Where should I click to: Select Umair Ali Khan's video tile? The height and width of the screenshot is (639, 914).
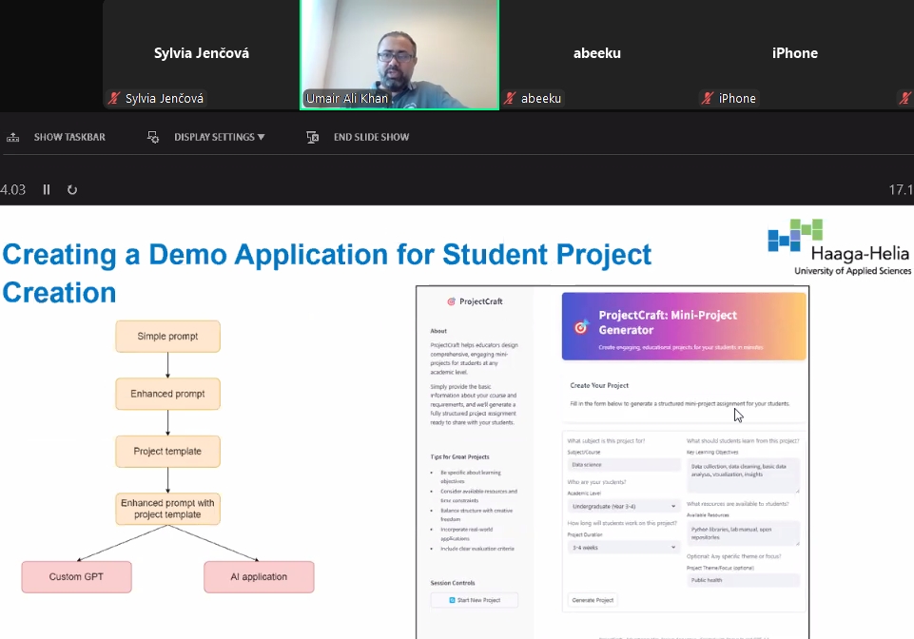[399, 55]
